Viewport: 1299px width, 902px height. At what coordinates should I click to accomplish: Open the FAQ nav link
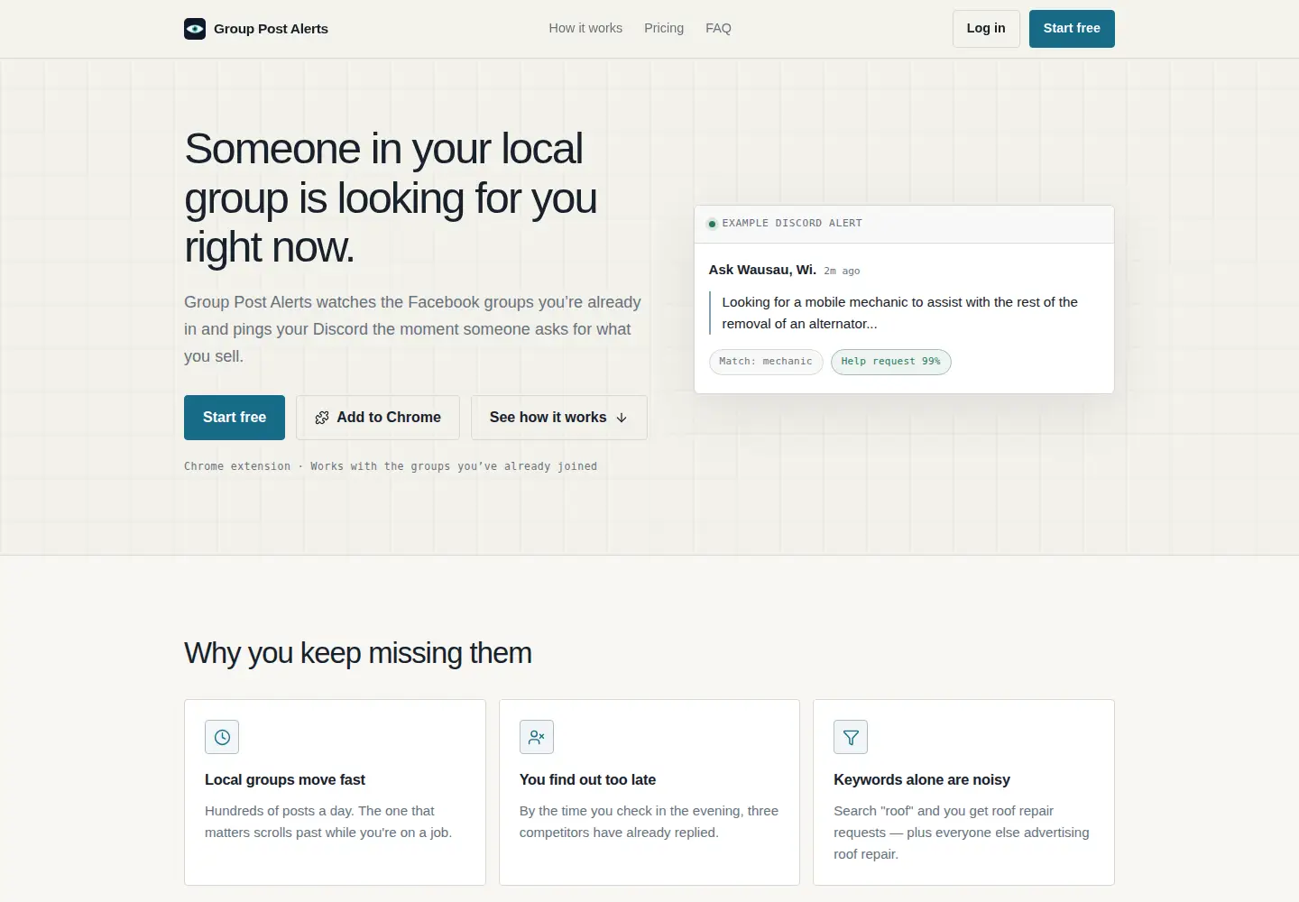(x=718, y=28)
